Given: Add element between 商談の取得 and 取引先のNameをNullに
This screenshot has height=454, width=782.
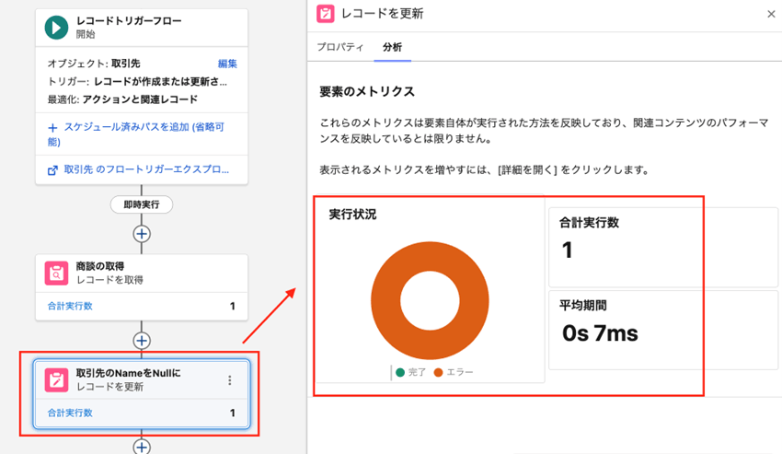Looking at the screenshot, I should tap(142, 341).
